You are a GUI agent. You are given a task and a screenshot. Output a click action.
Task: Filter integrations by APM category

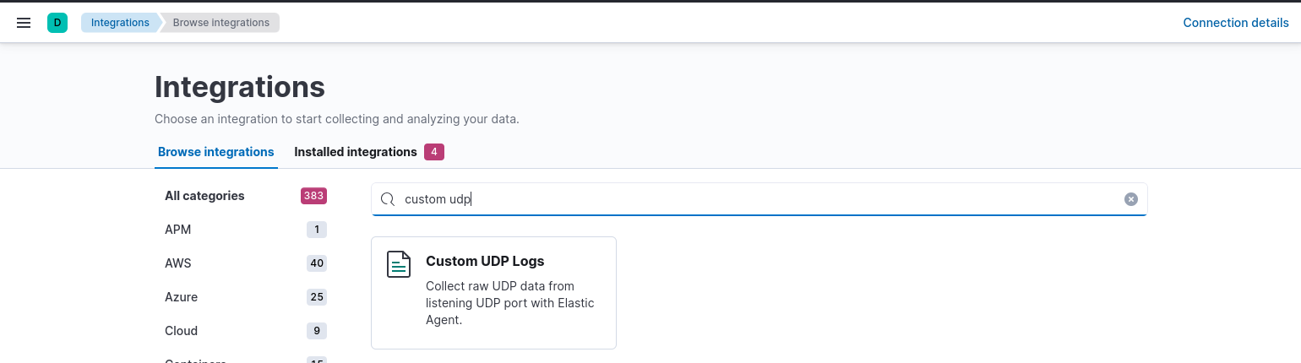click(178, 230)
